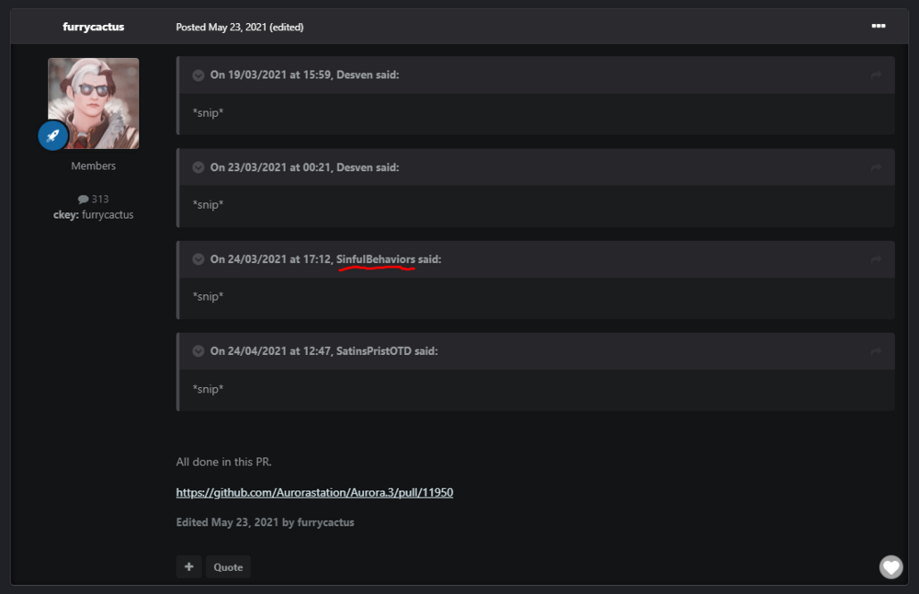Click the SatinsPristOTD name in quote header

373,352
